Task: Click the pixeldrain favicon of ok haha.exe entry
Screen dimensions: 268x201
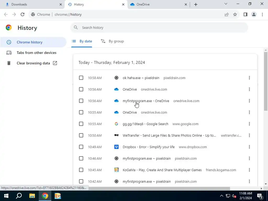Action: pos(116,78)
